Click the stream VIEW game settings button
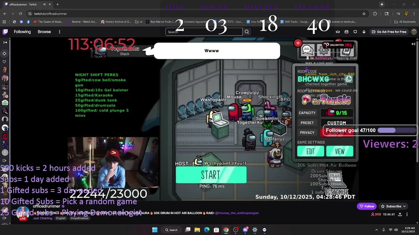The image size is (419, 235). pos(339,151)
